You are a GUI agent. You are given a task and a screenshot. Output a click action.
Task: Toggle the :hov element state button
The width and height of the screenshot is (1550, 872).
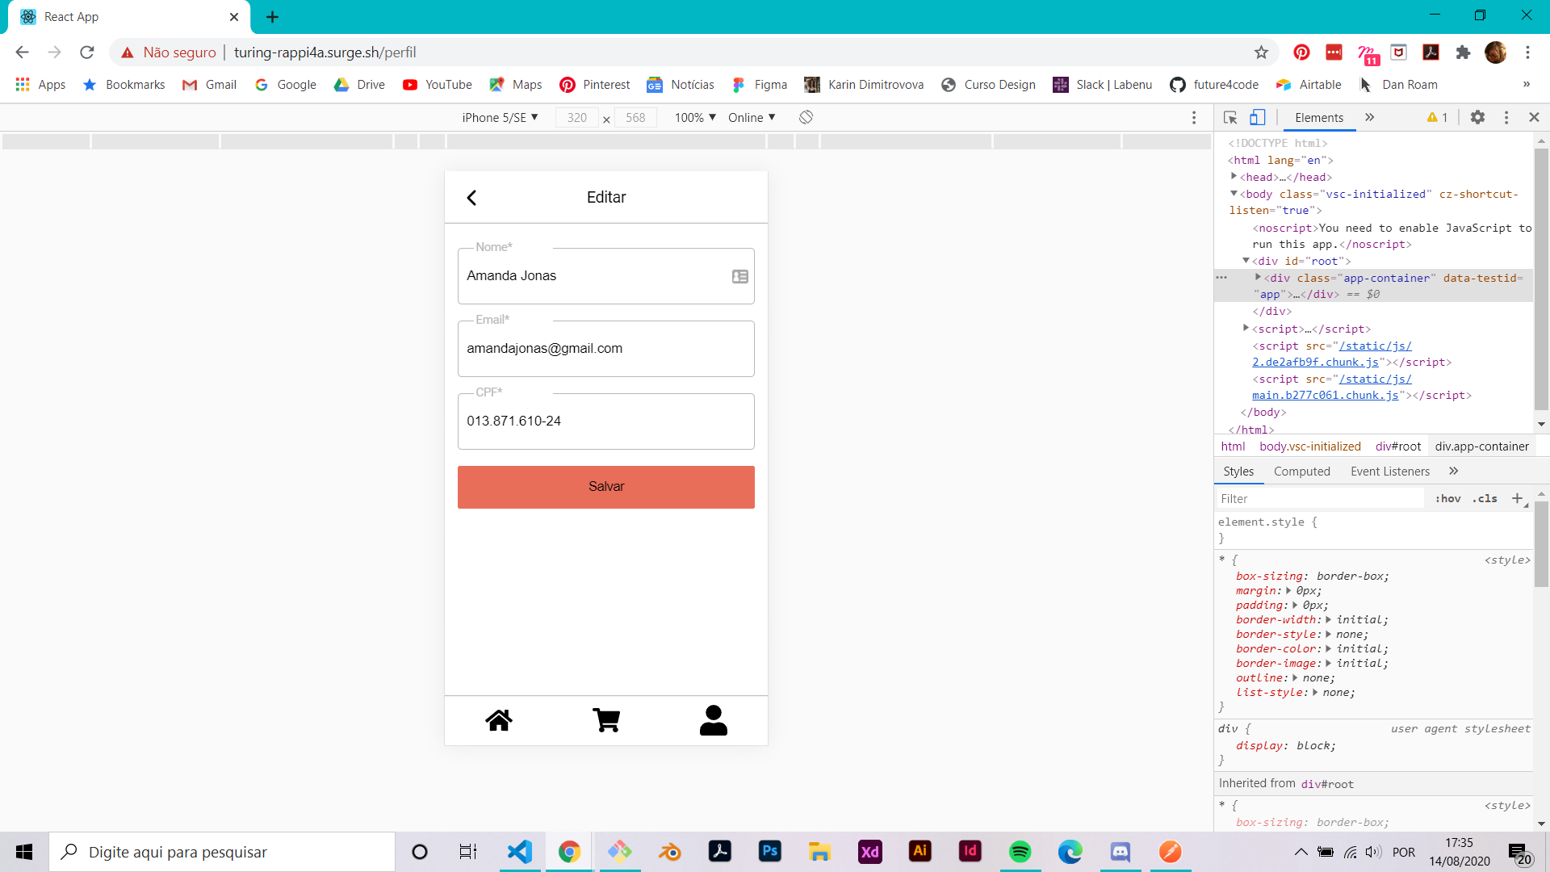coord(1447,499)
